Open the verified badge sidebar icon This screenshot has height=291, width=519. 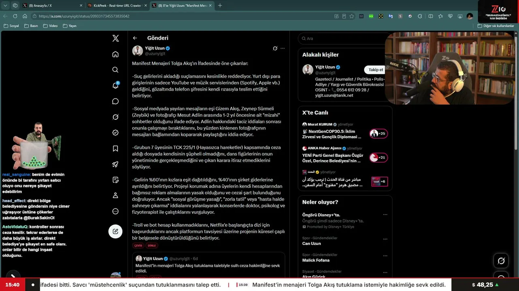[116, 133]
